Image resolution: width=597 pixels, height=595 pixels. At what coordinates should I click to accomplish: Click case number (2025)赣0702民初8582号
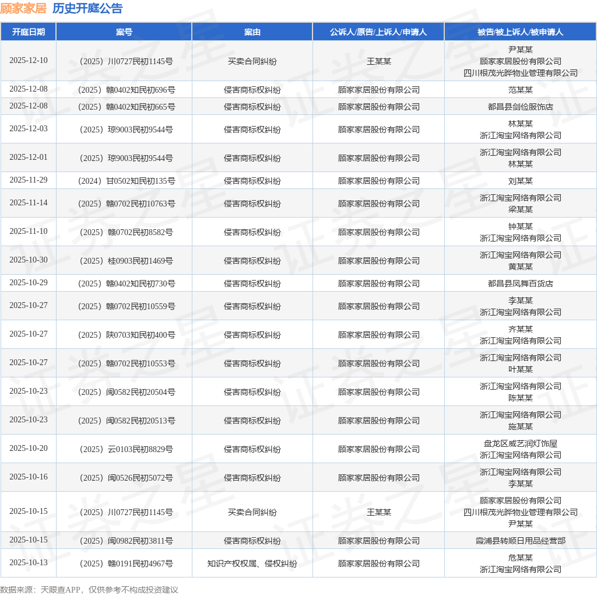click(127, 232)
